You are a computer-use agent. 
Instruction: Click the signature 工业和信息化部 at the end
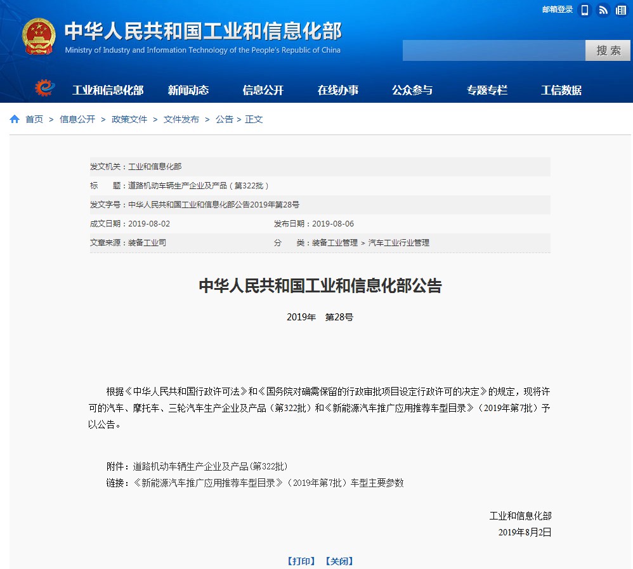coord(520,516)
